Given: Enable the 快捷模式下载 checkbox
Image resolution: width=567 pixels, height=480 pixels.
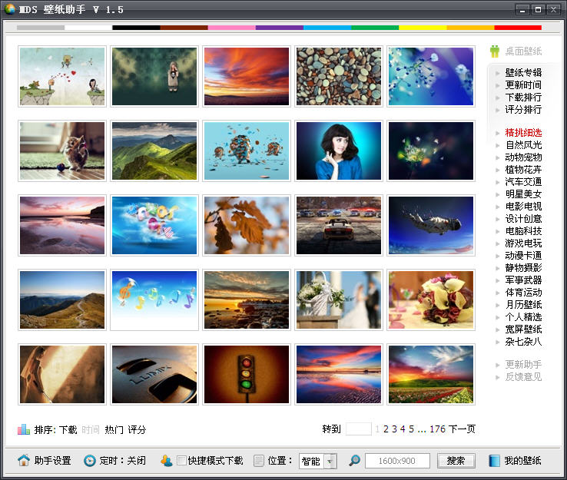Looking at the screenshot, I should (181, 460).
